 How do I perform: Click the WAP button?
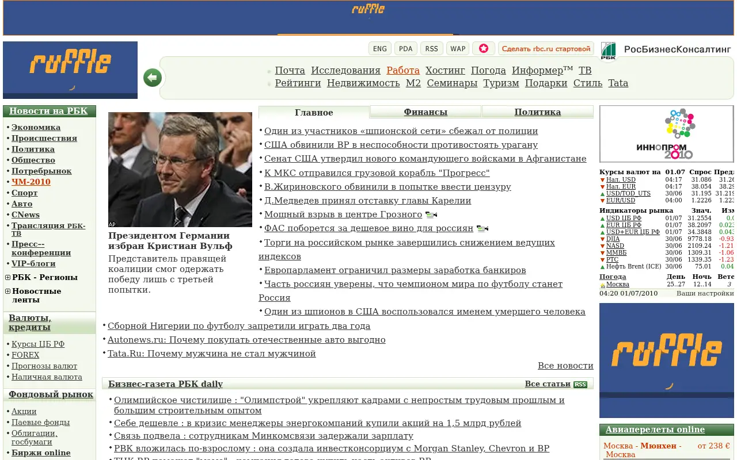point(458,48)
